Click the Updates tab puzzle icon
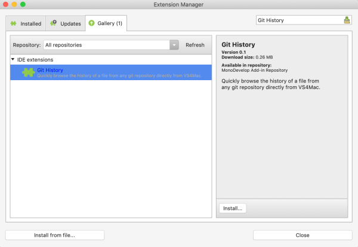Screen dimensions: 358x247 pos(54,24)
